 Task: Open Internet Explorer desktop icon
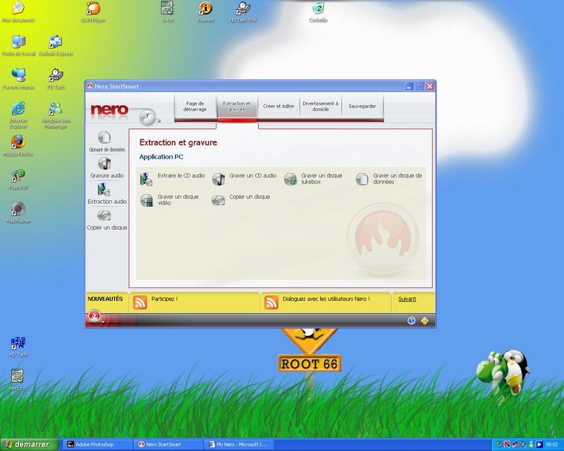pyautogui.click(x=18, y=115)
